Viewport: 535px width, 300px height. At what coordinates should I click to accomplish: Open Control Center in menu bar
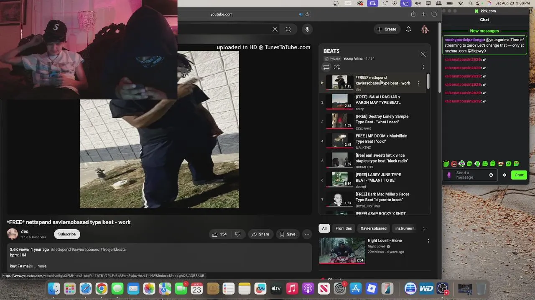478,3
